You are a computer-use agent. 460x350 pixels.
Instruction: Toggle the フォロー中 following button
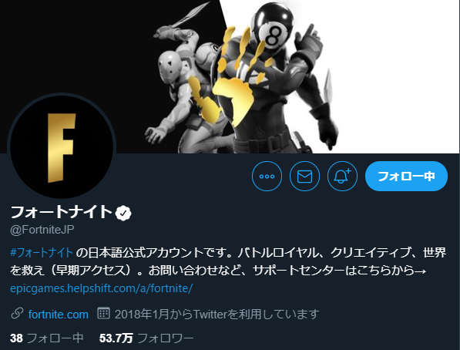pos(406,177)
